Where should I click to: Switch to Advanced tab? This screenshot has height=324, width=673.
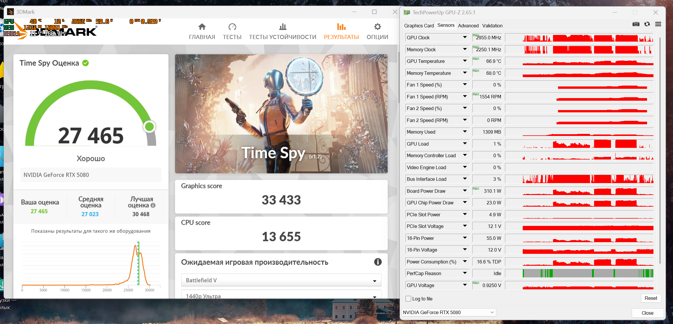point(468,26)
